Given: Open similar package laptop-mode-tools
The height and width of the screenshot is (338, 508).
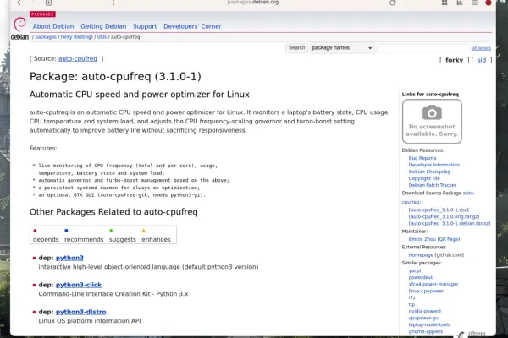Looking at the screenshot, I should (429, 324).
